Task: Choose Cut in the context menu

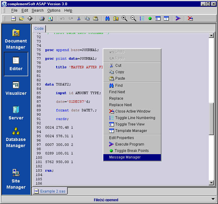Action: tap(132, 66)
